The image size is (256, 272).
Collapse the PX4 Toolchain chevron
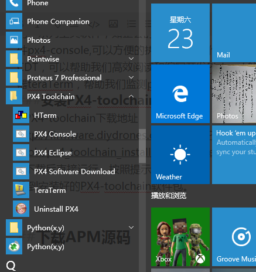tap(131, 96)
